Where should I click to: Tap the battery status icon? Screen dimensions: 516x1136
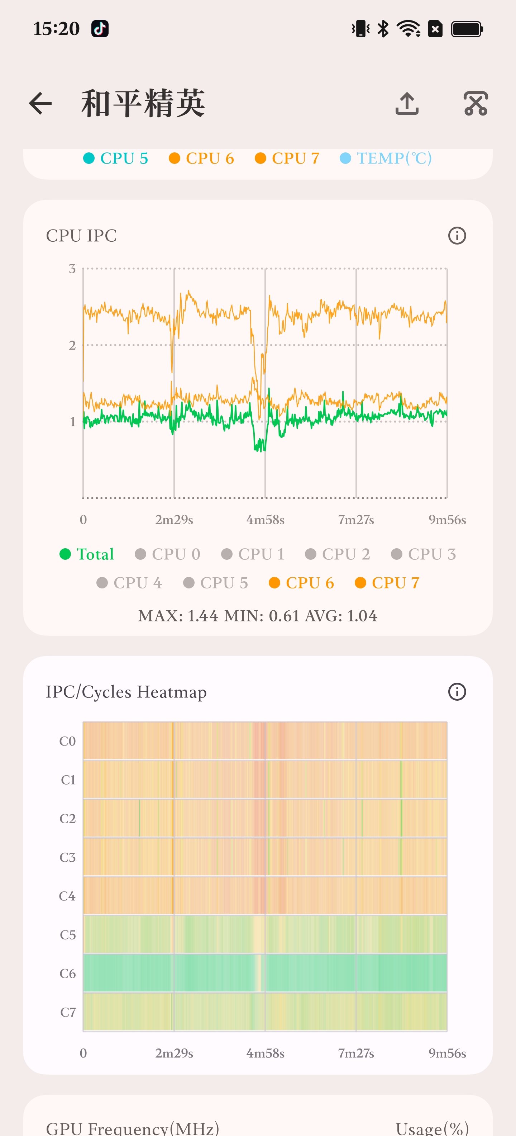pos(467,29)
